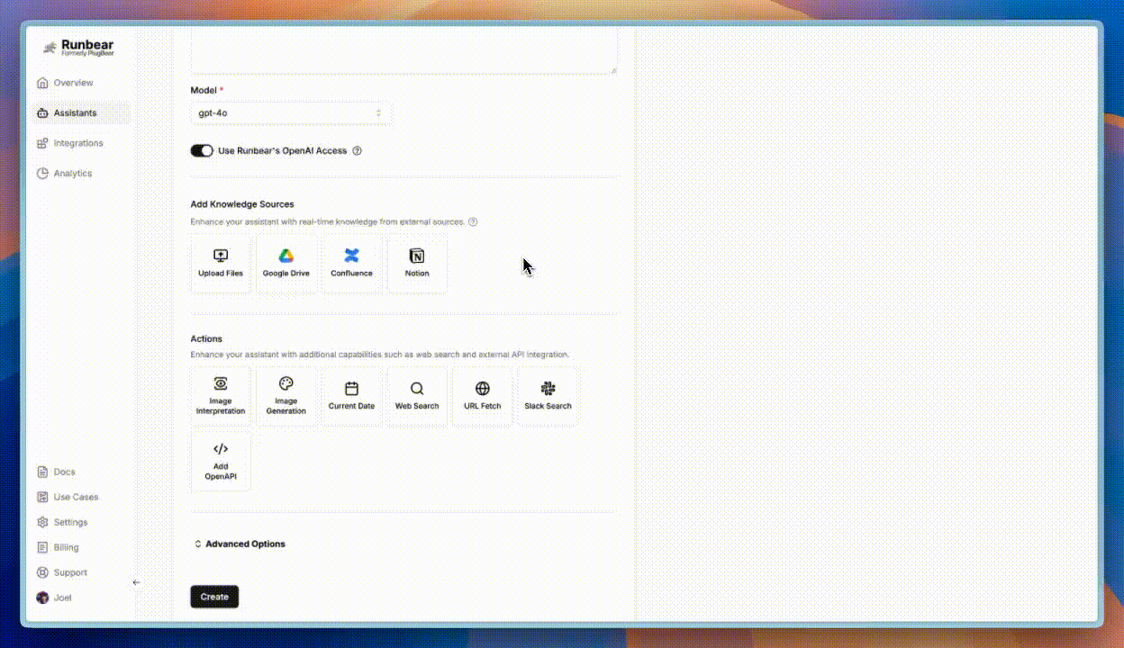Screen dimensions: 1124x648
Task: Click the URL Fetch action tile
Action: [x=483, y=396]
